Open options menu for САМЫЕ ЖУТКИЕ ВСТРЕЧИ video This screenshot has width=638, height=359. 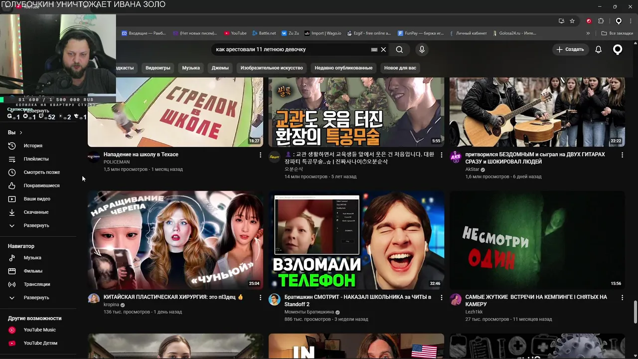coord(622,298)
